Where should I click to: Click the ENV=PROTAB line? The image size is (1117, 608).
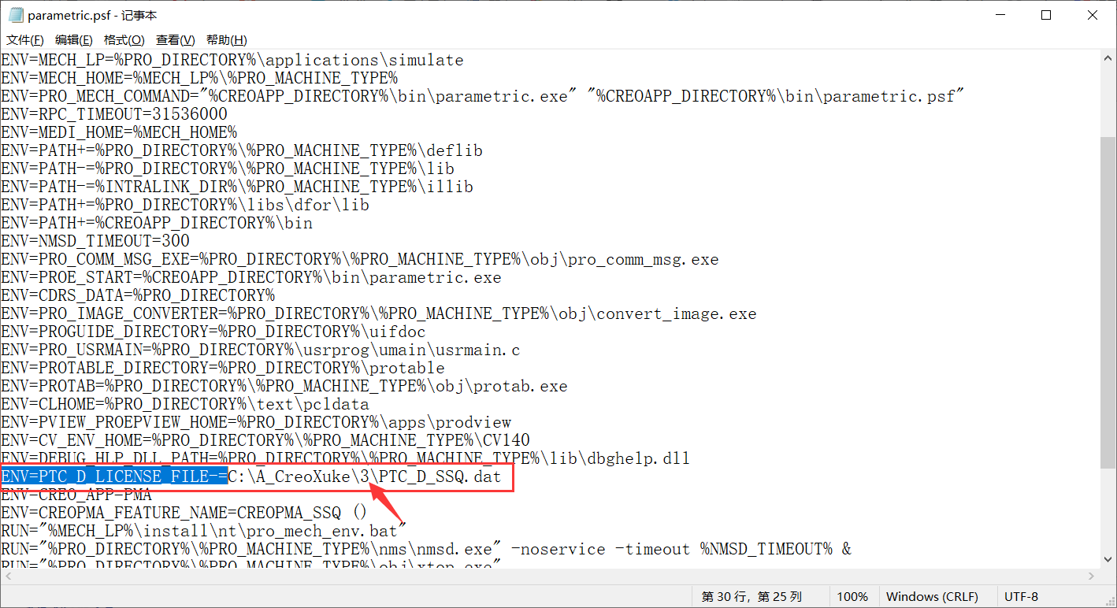[x=284, y=386]
